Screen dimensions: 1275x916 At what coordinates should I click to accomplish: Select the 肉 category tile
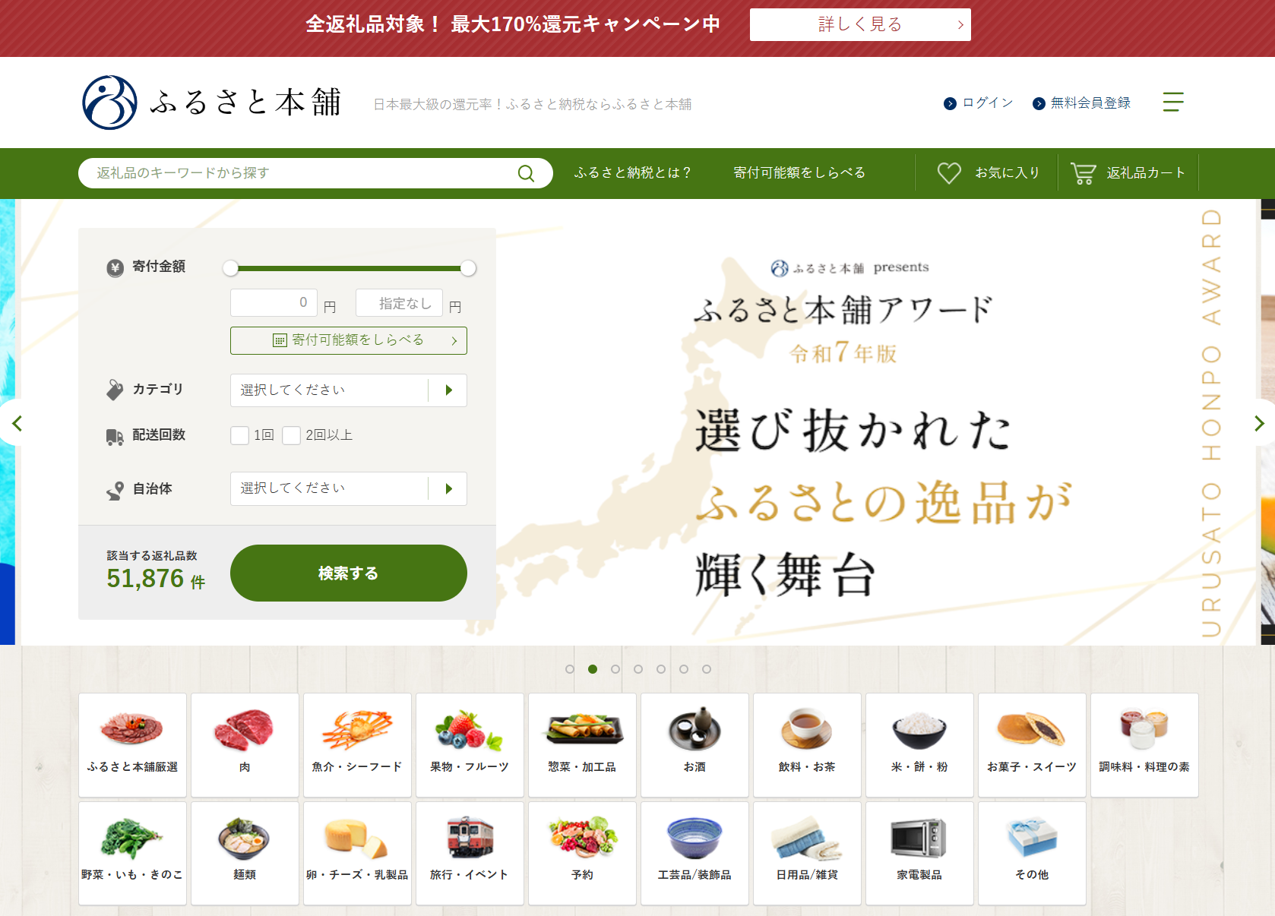(x=245, y=744)
